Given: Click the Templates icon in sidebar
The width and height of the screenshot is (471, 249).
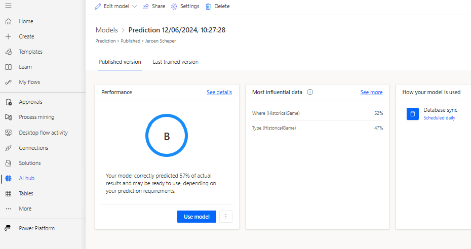Looking at the screenshot, I should coord(9,52).
